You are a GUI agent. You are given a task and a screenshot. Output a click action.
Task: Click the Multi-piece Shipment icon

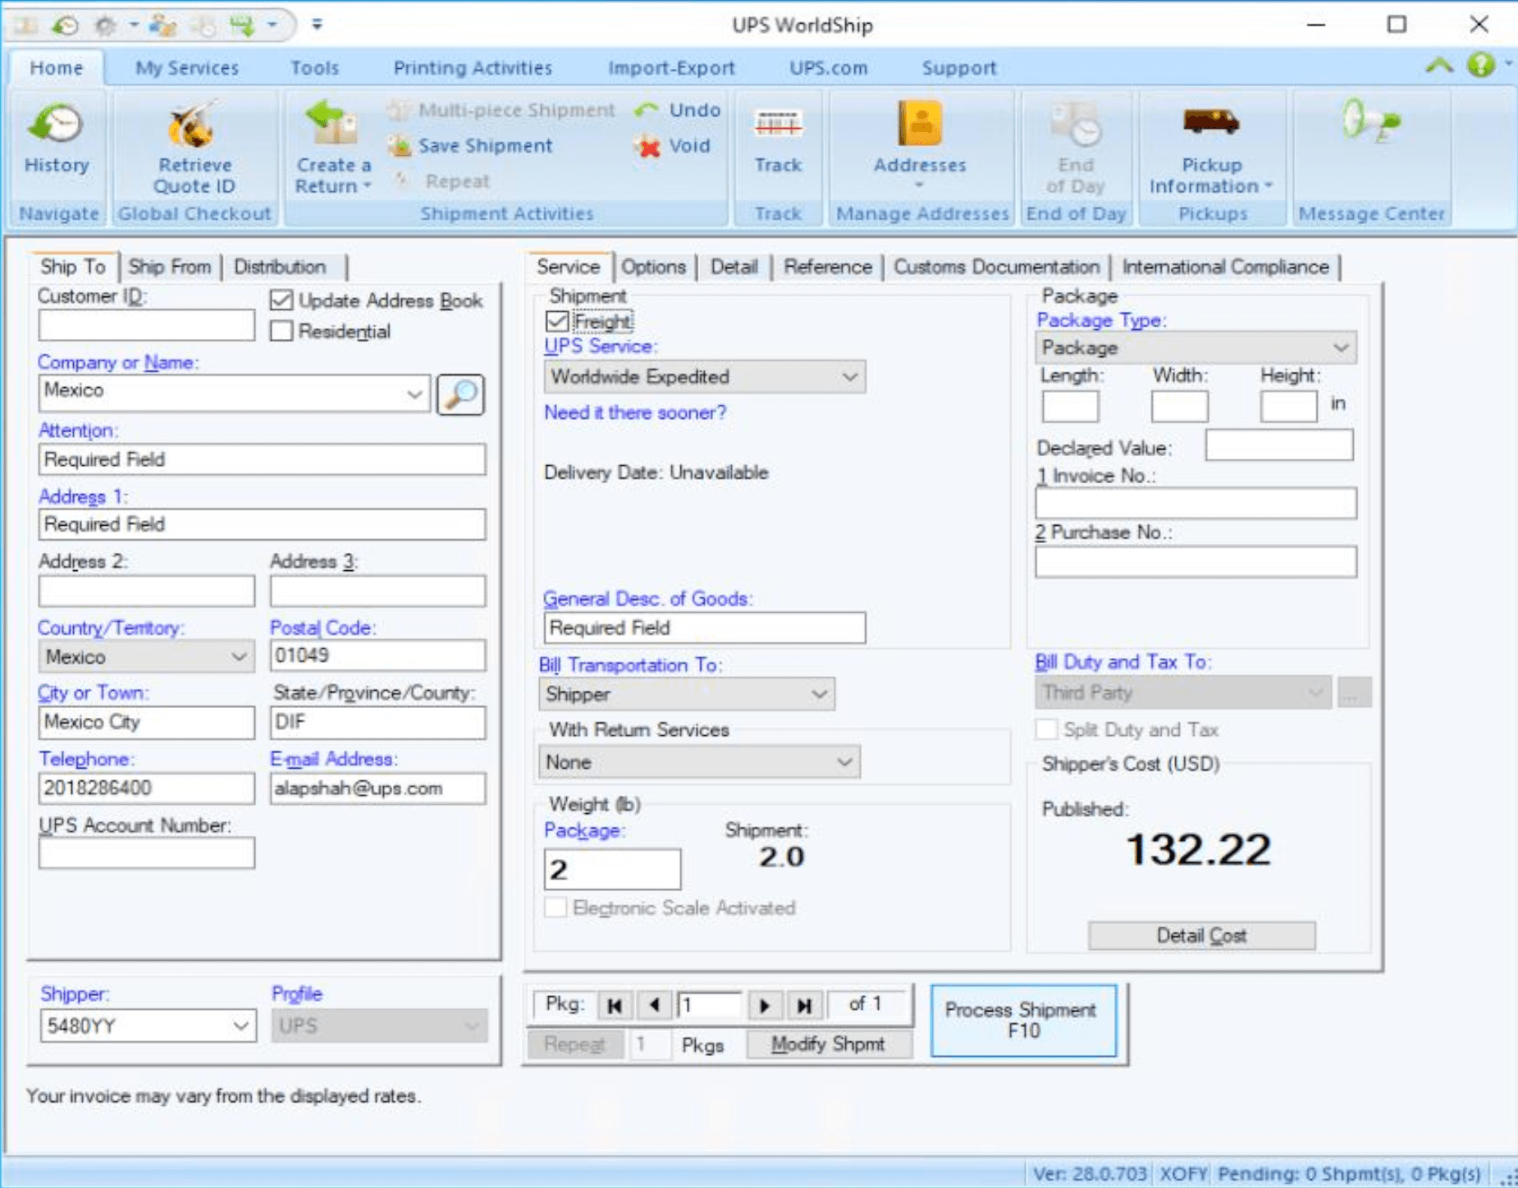399,110
